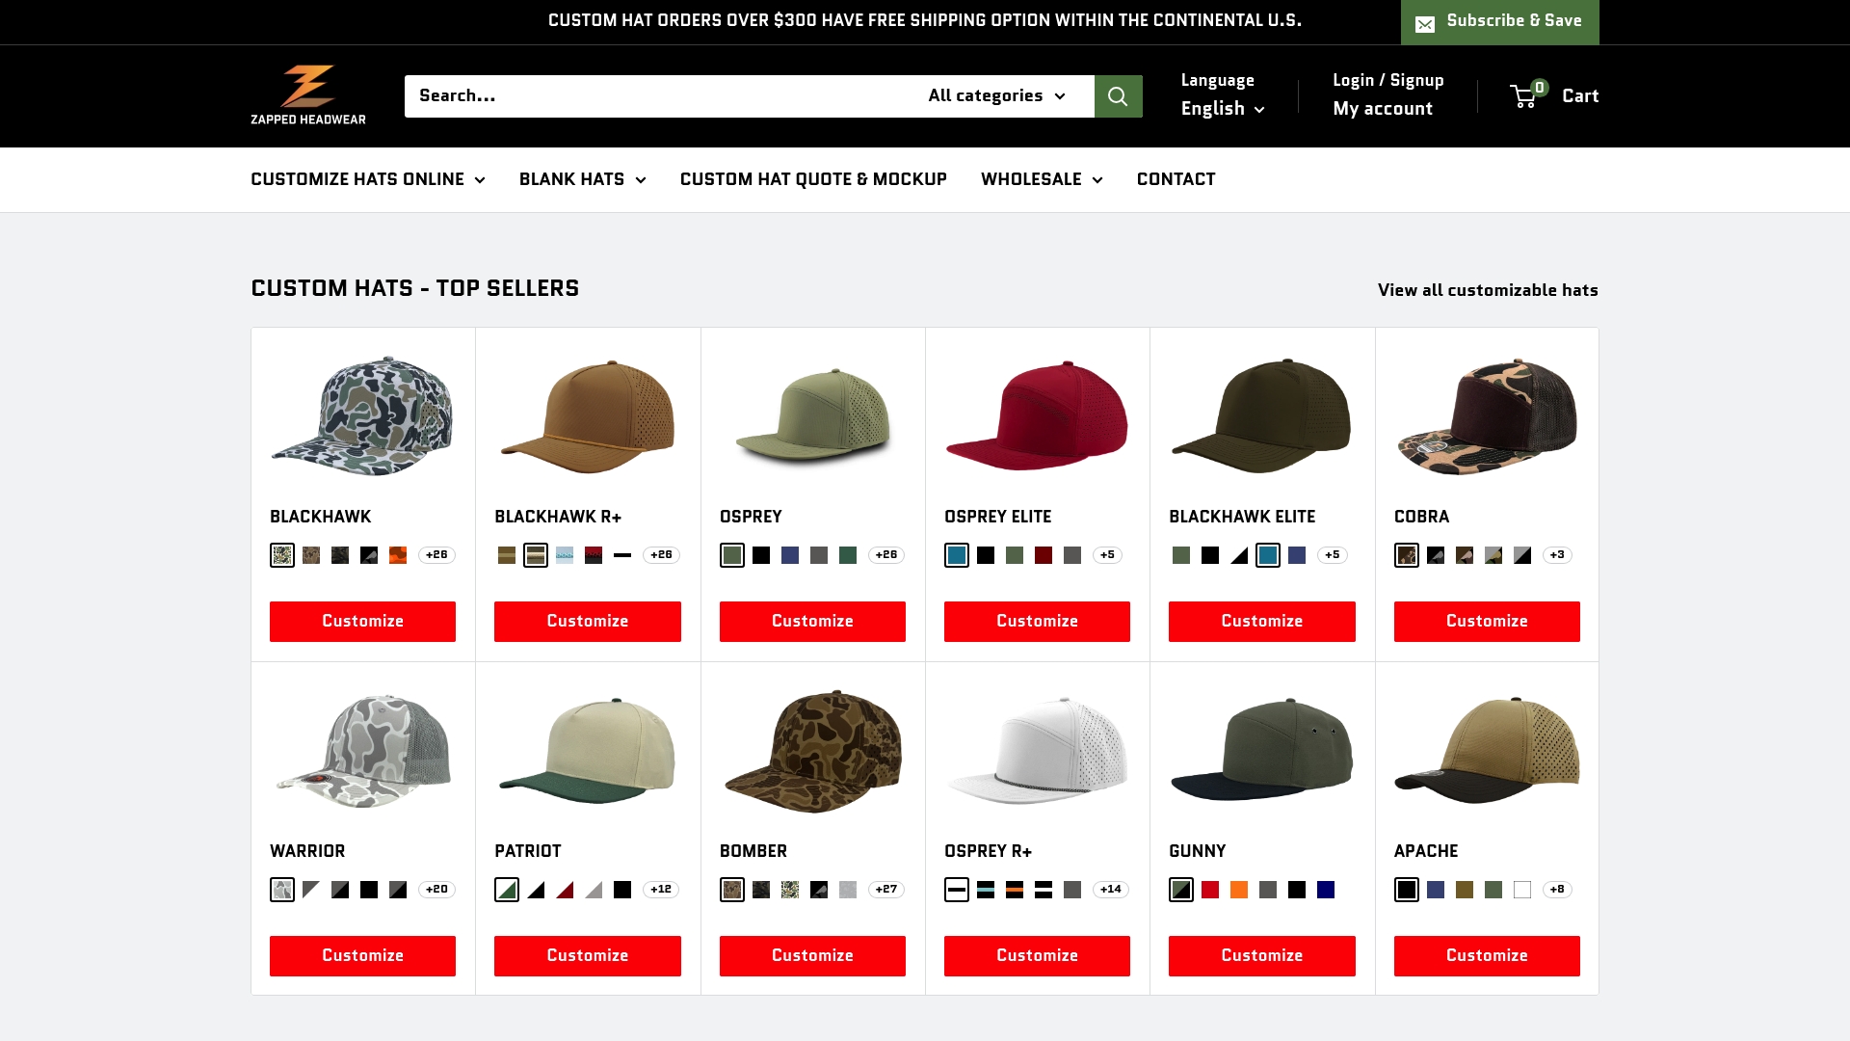Screen dimensions: 1850x1041
Task: Open the Gunny green hat image
Action: click(x=1262, y=750)
